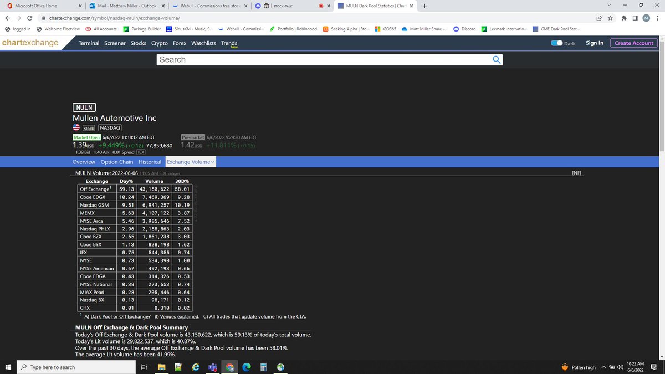Open the Stocks menu item
The width and height of the screenshot is (665, 374).
pos(139,43)
